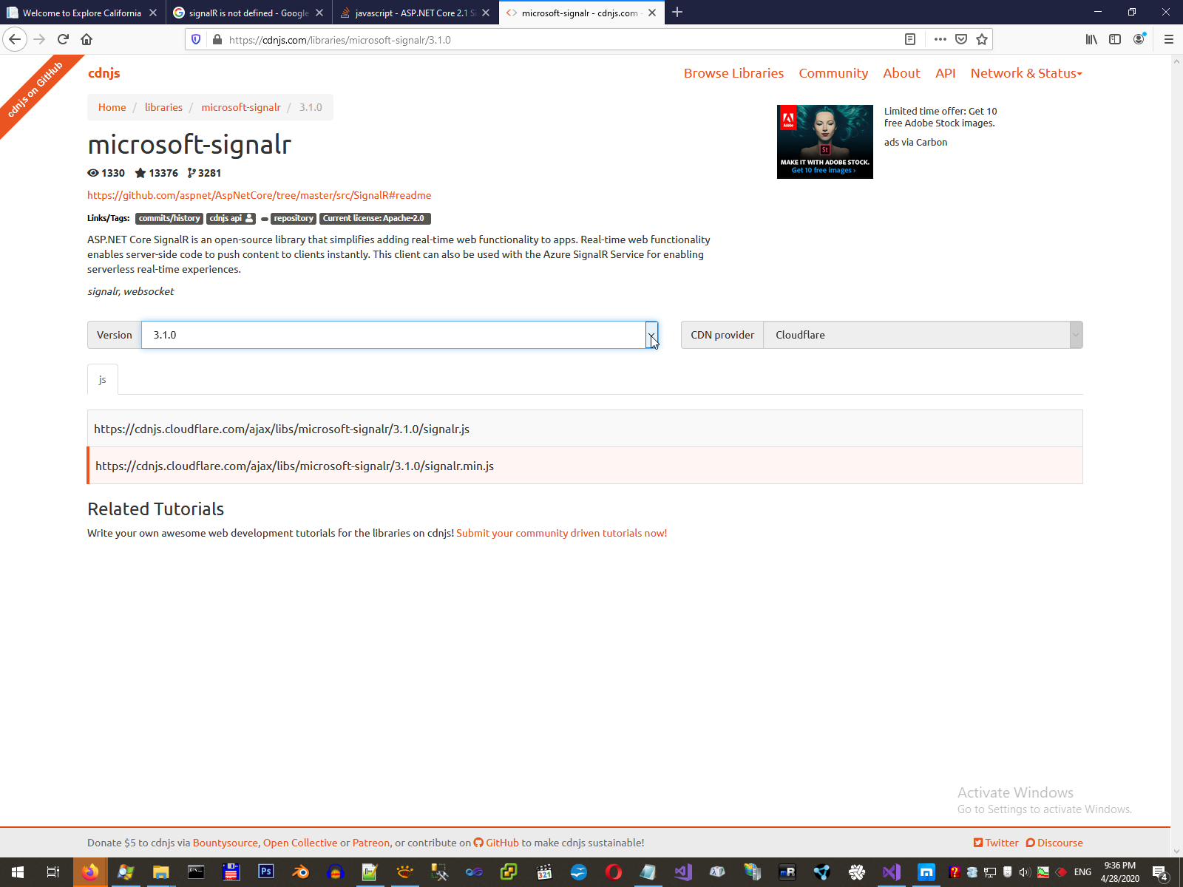The height and width of the screenshot is (887, 1183).
Task: Reload the current page
Action: click(63, 39)
